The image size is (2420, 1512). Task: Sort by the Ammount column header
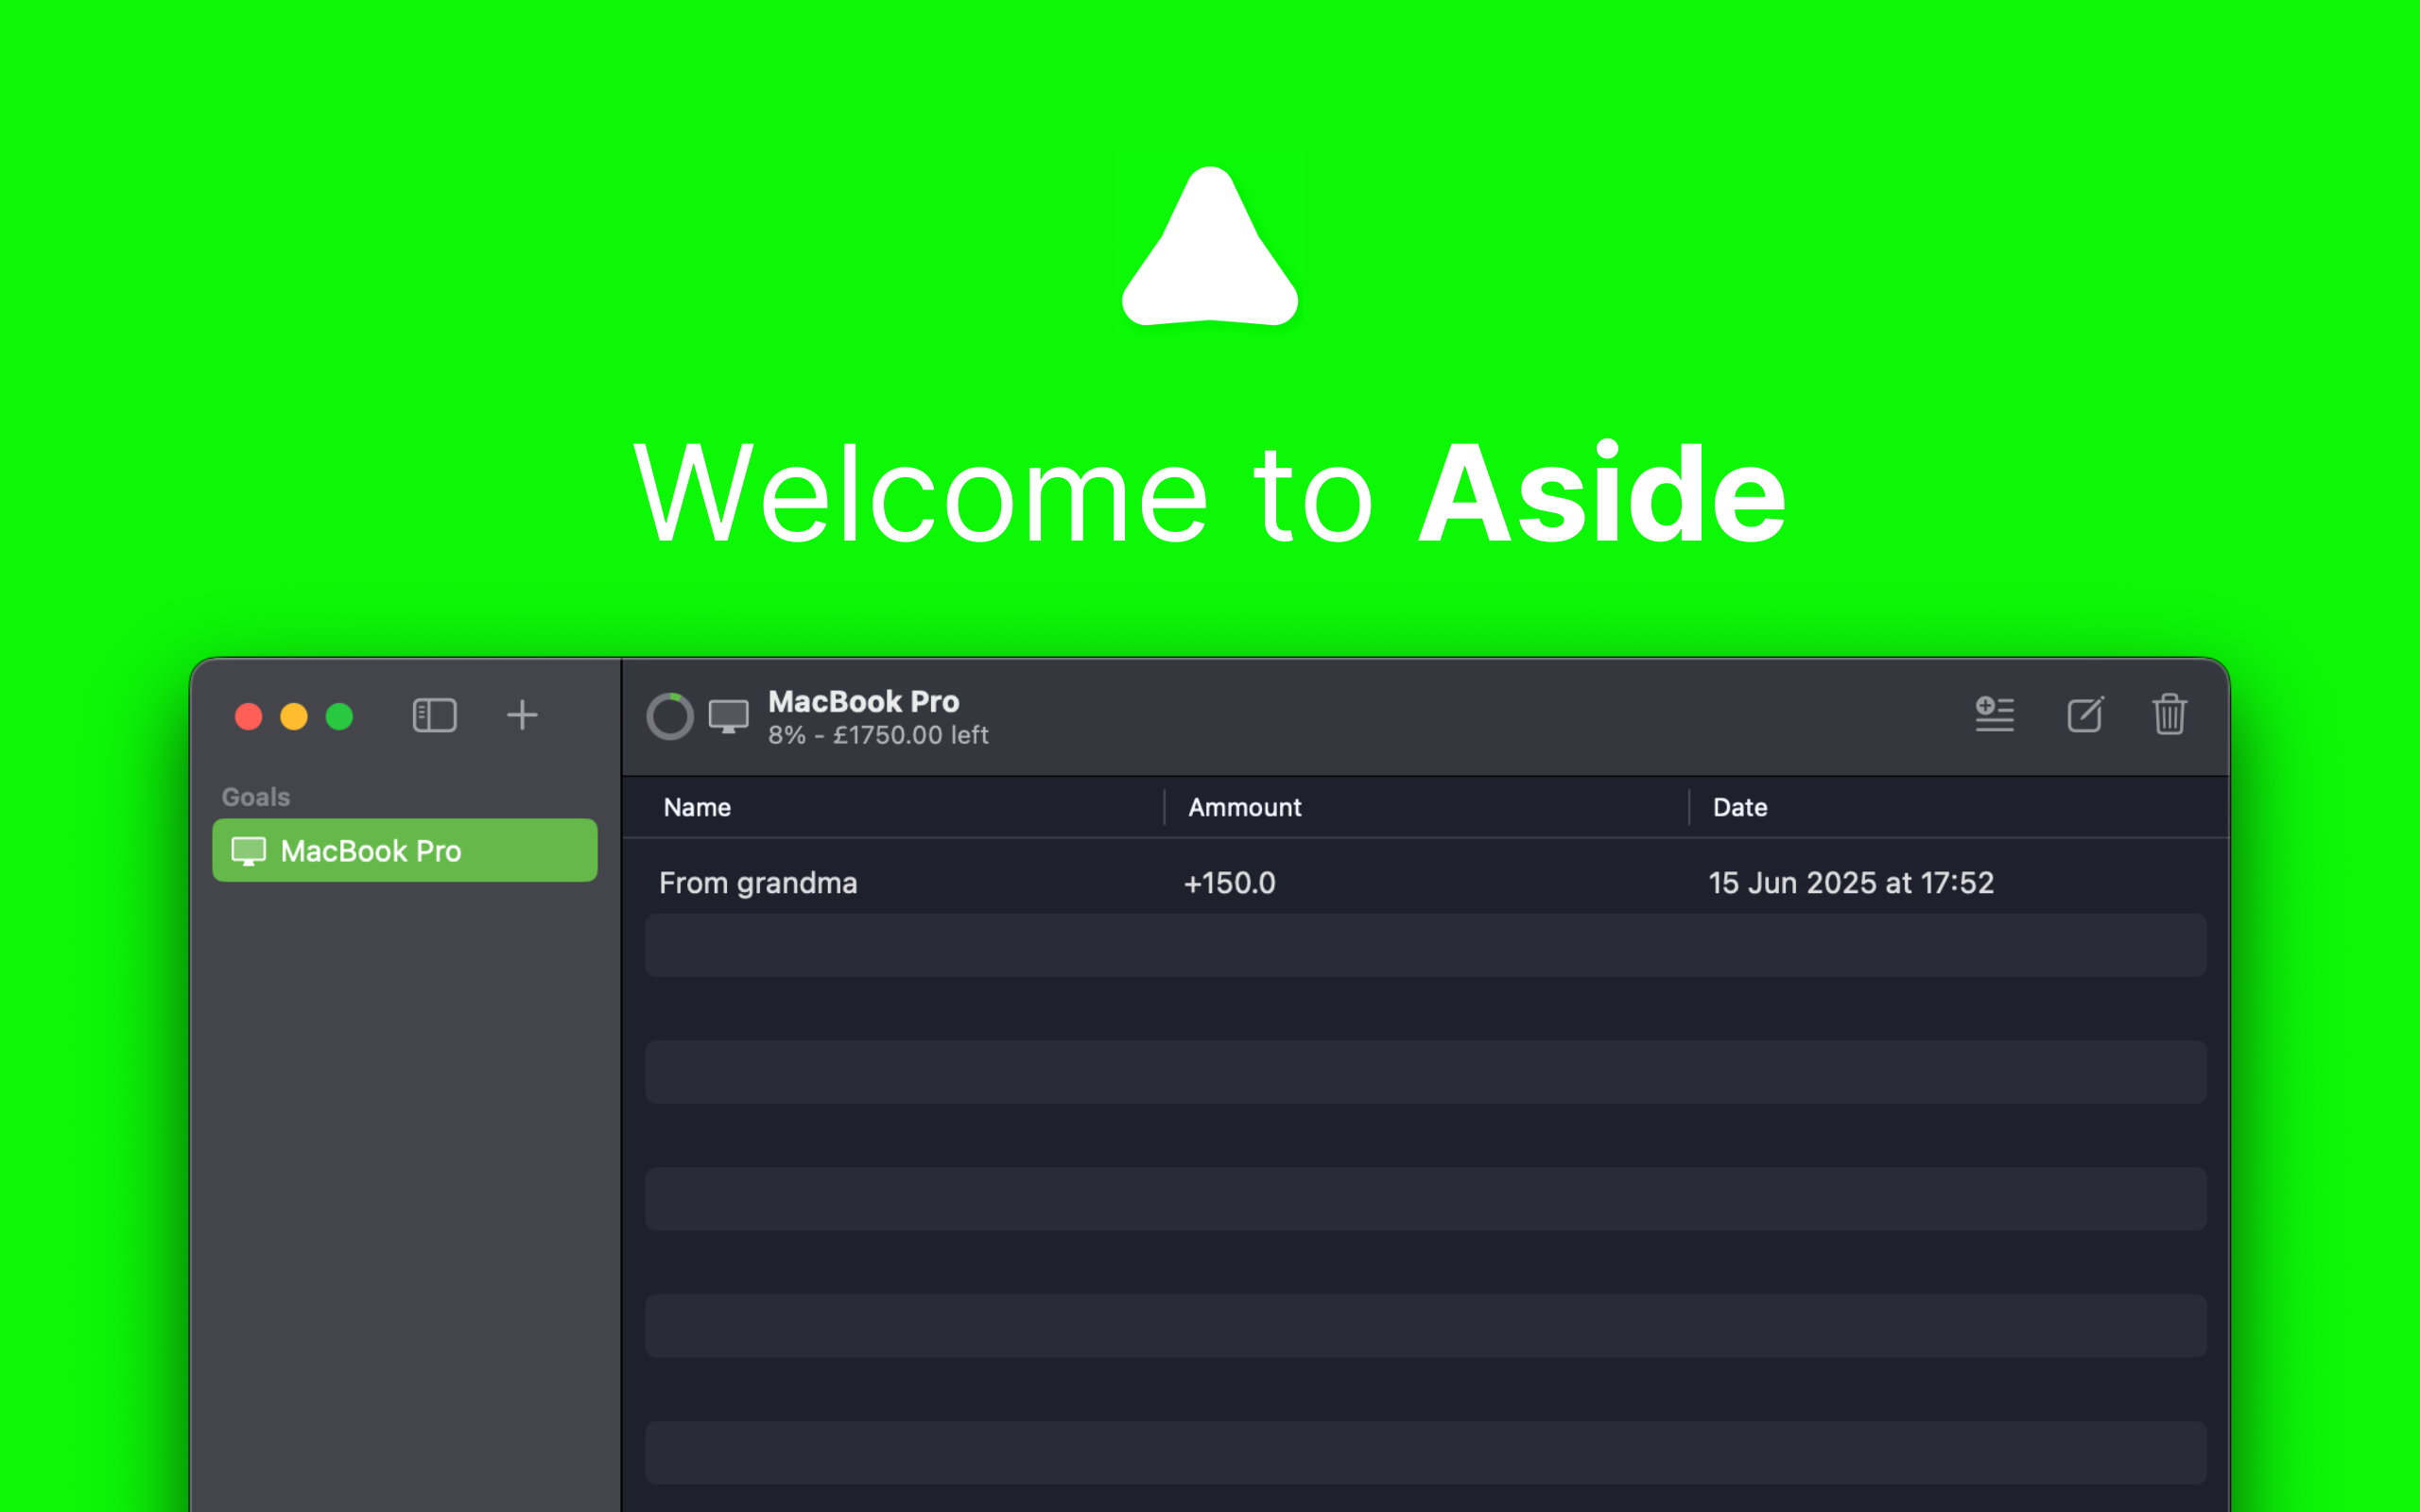[1245, 807]
